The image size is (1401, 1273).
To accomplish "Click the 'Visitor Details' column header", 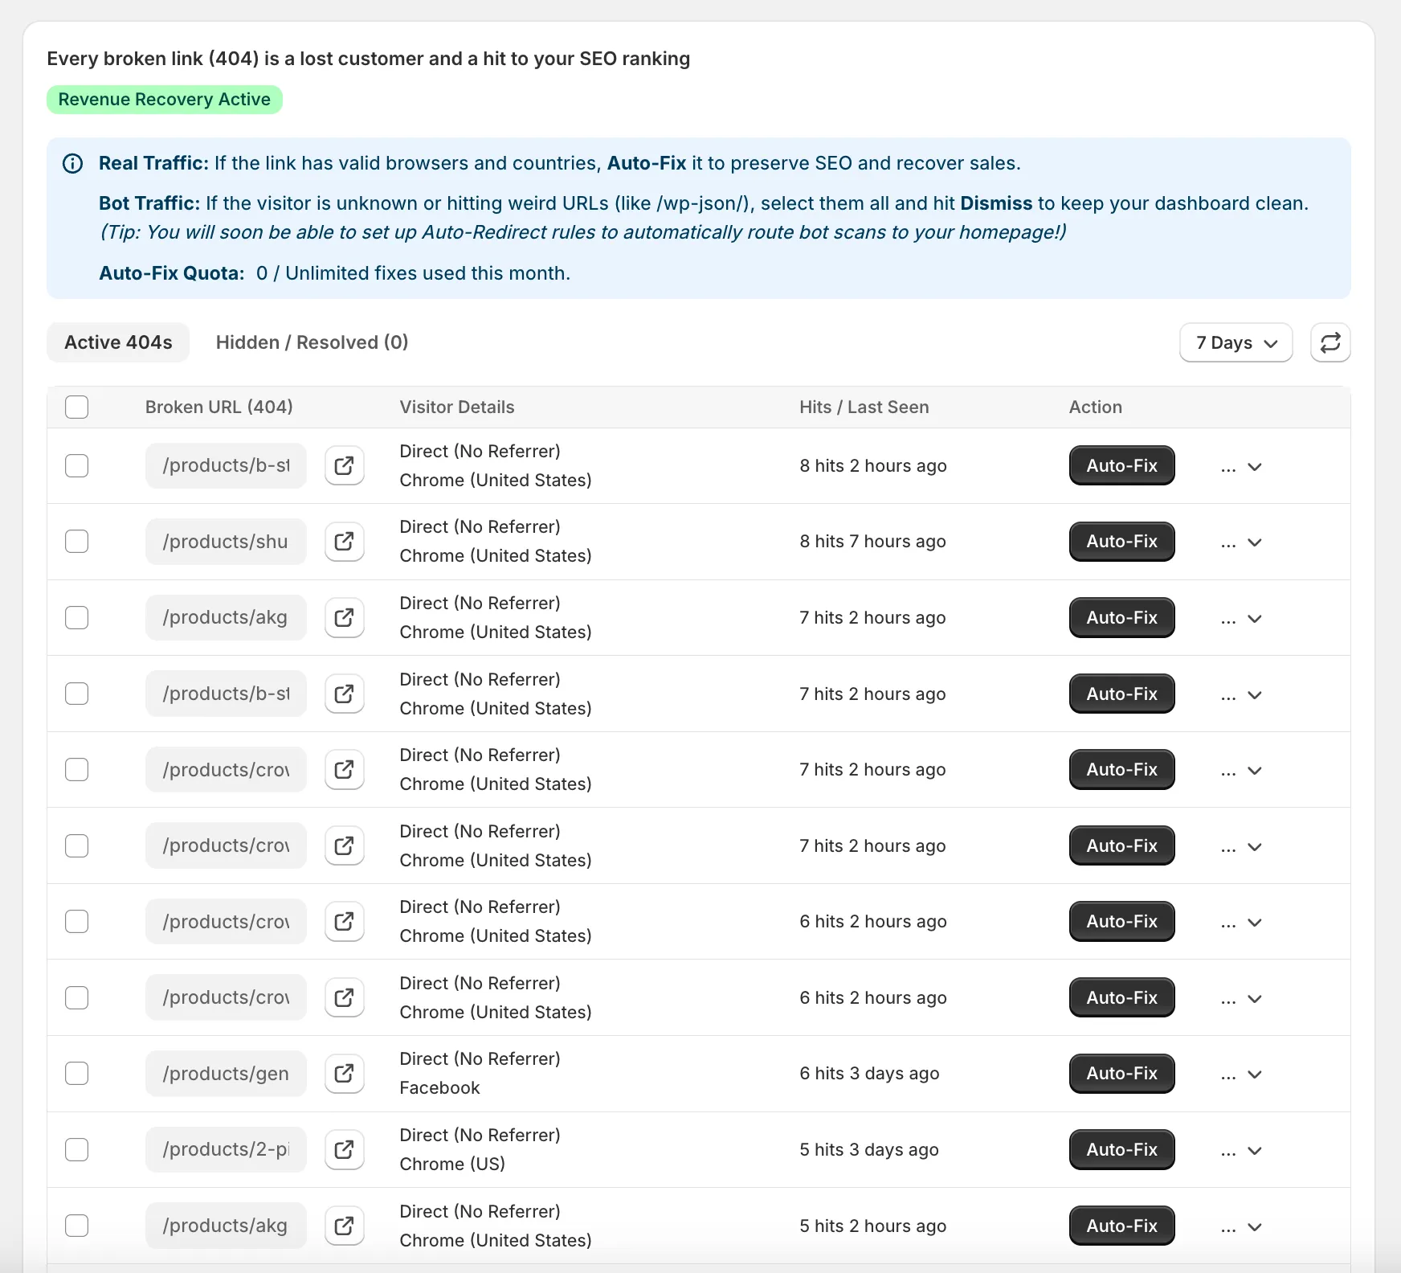I will pos(457,407).
